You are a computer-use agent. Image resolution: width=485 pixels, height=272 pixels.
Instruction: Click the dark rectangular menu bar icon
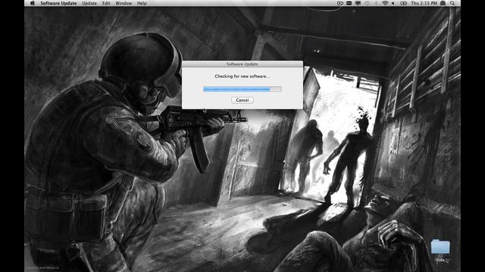349,3
